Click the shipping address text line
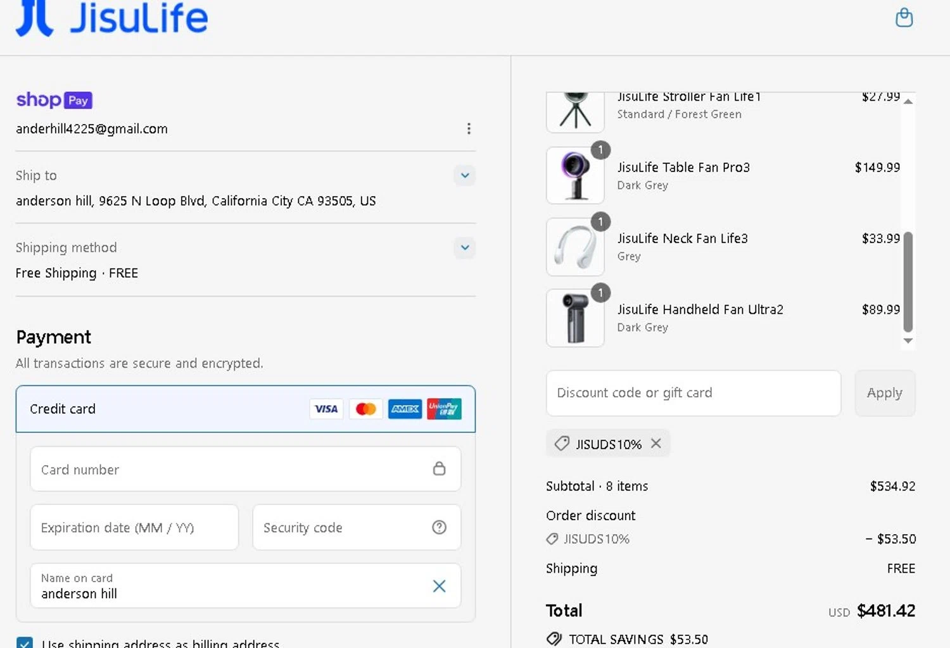Screen dimensions: 950x648 pos(196,201)
